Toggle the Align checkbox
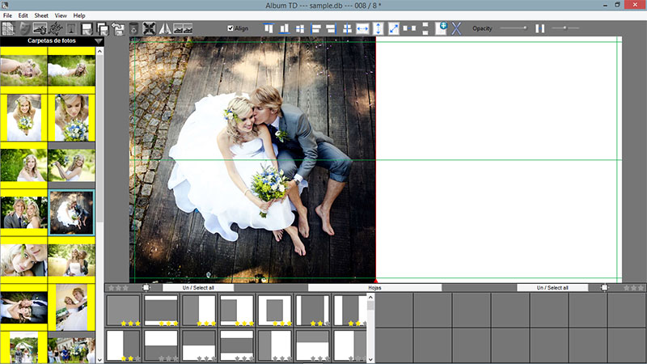This screenshot has height=364, width=647. pos(230,28)
